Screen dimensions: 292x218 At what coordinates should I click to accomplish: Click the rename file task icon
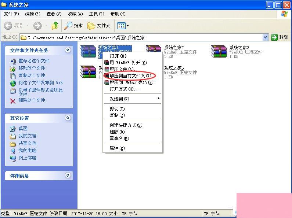(13, 61)
